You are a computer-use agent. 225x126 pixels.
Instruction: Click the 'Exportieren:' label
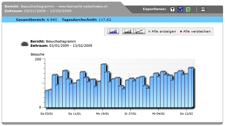tap(154, 9)
